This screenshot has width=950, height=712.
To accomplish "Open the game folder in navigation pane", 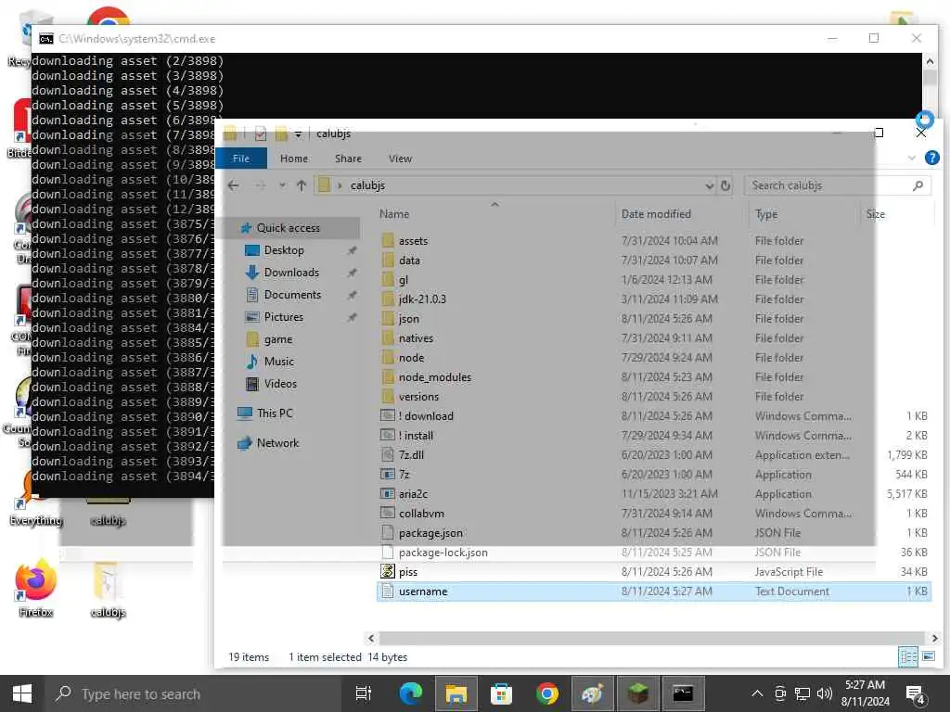I will [x=278, y=339].
